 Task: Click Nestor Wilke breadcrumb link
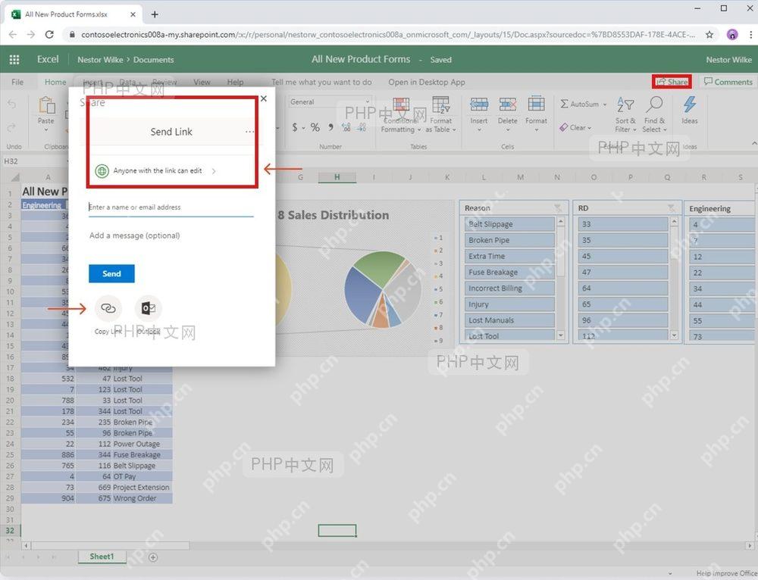[x=100, y=60]
